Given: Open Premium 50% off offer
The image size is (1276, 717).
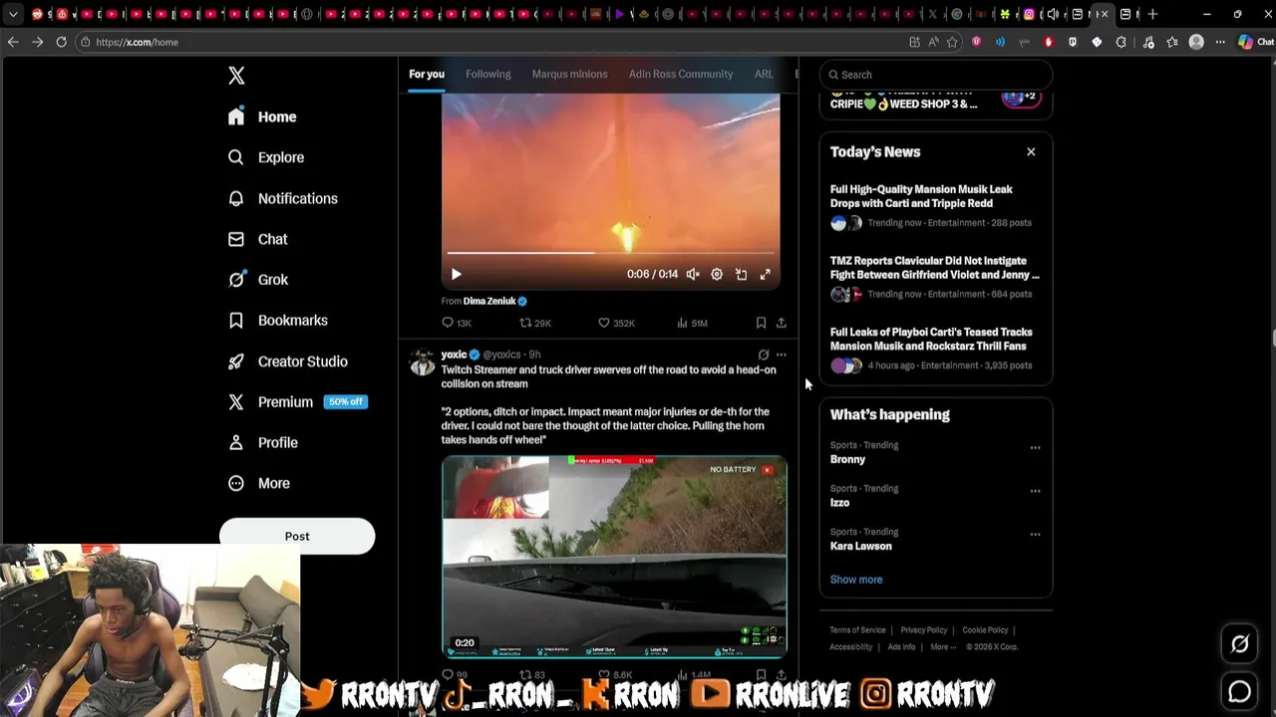Looking at the screenshot, I should pos(297,402).
